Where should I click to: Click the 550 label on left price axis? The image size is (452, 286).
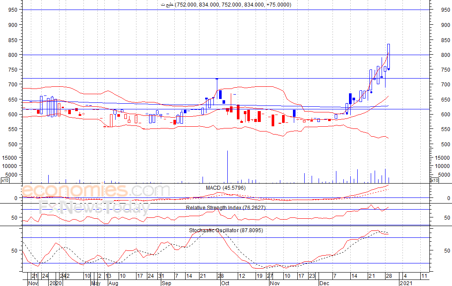tap(13, 129)
